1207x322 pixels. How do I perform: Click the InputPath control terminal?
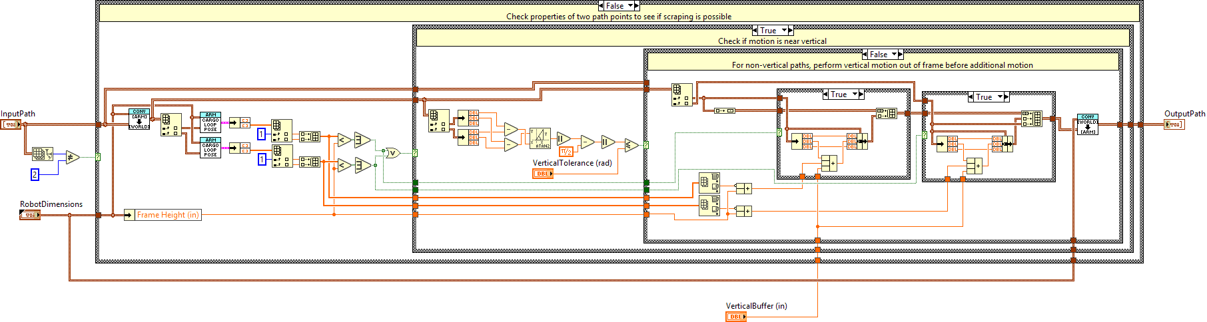coord(11,124)
